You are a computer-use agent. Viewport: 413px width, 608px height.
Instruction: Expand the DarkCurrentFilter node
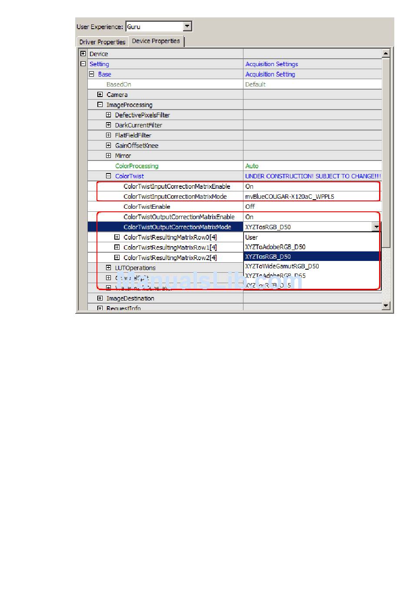pyautogui.click(x=109, y=125)
